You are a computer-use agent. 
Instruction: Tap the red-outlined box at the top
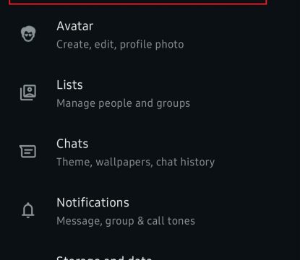point(138,2)
